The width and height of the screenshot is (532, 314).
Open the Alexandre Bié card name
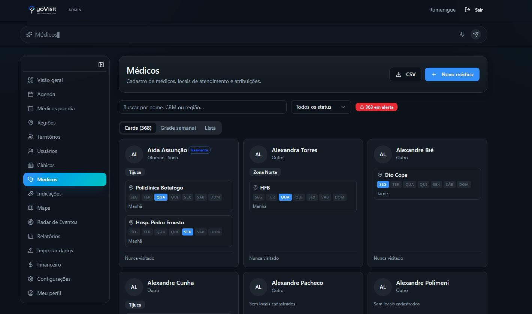[415, 150]
